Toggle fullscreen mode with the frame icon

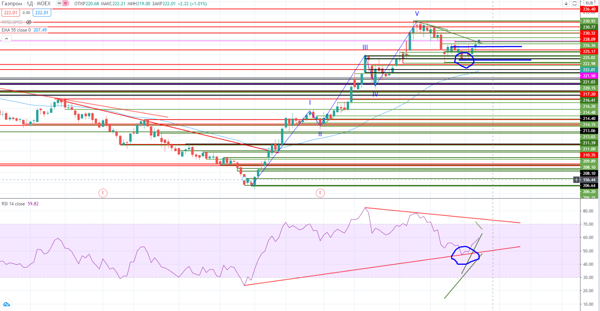point(574,3)
